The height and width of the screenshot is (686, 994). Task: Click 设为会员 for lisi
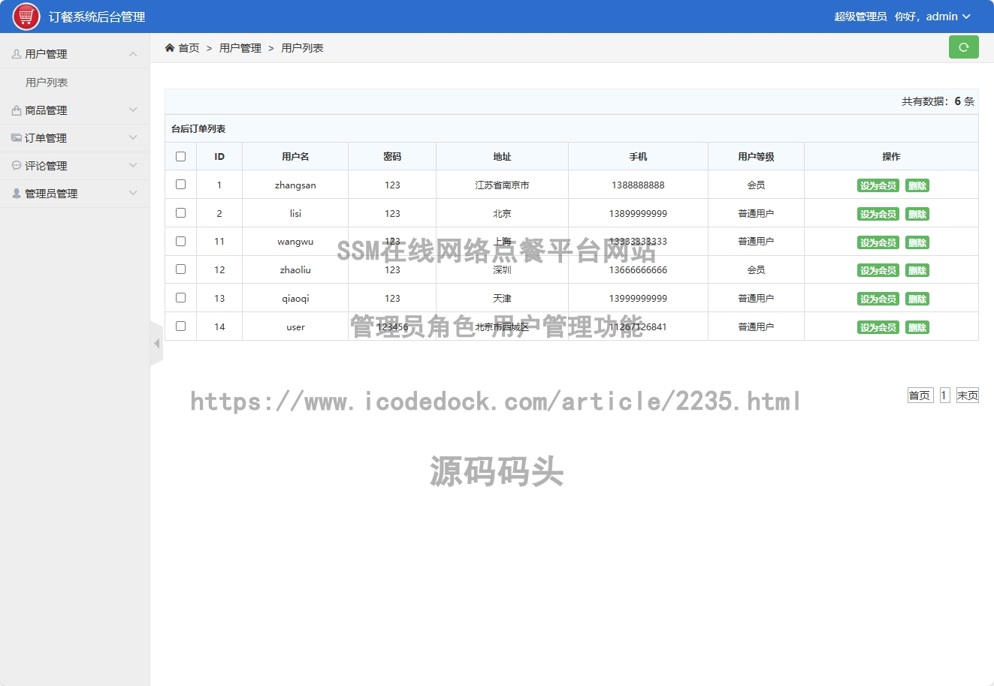878,214
